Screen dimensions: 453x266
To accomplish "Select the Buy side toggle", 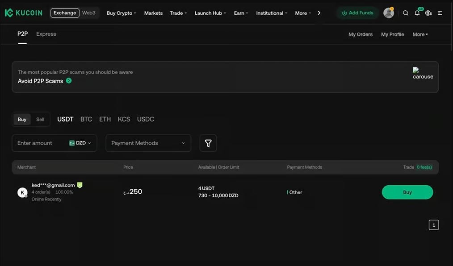I will pos(22,120).
